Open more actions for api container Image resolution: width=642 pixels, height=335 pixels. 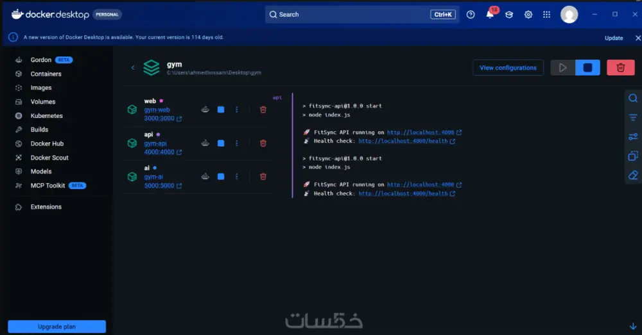(237, 143)
